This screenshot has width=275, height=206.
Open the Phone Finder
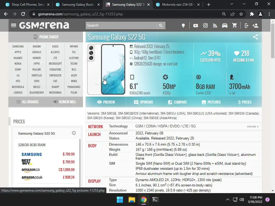click(46, 37)
